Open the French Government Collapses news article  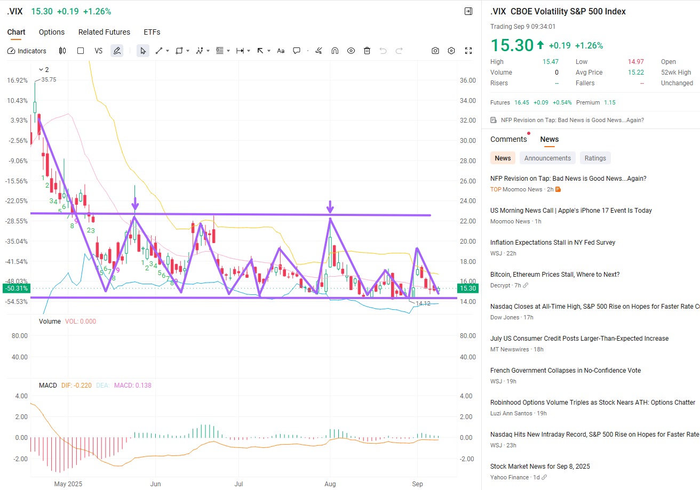coord(566,371)
